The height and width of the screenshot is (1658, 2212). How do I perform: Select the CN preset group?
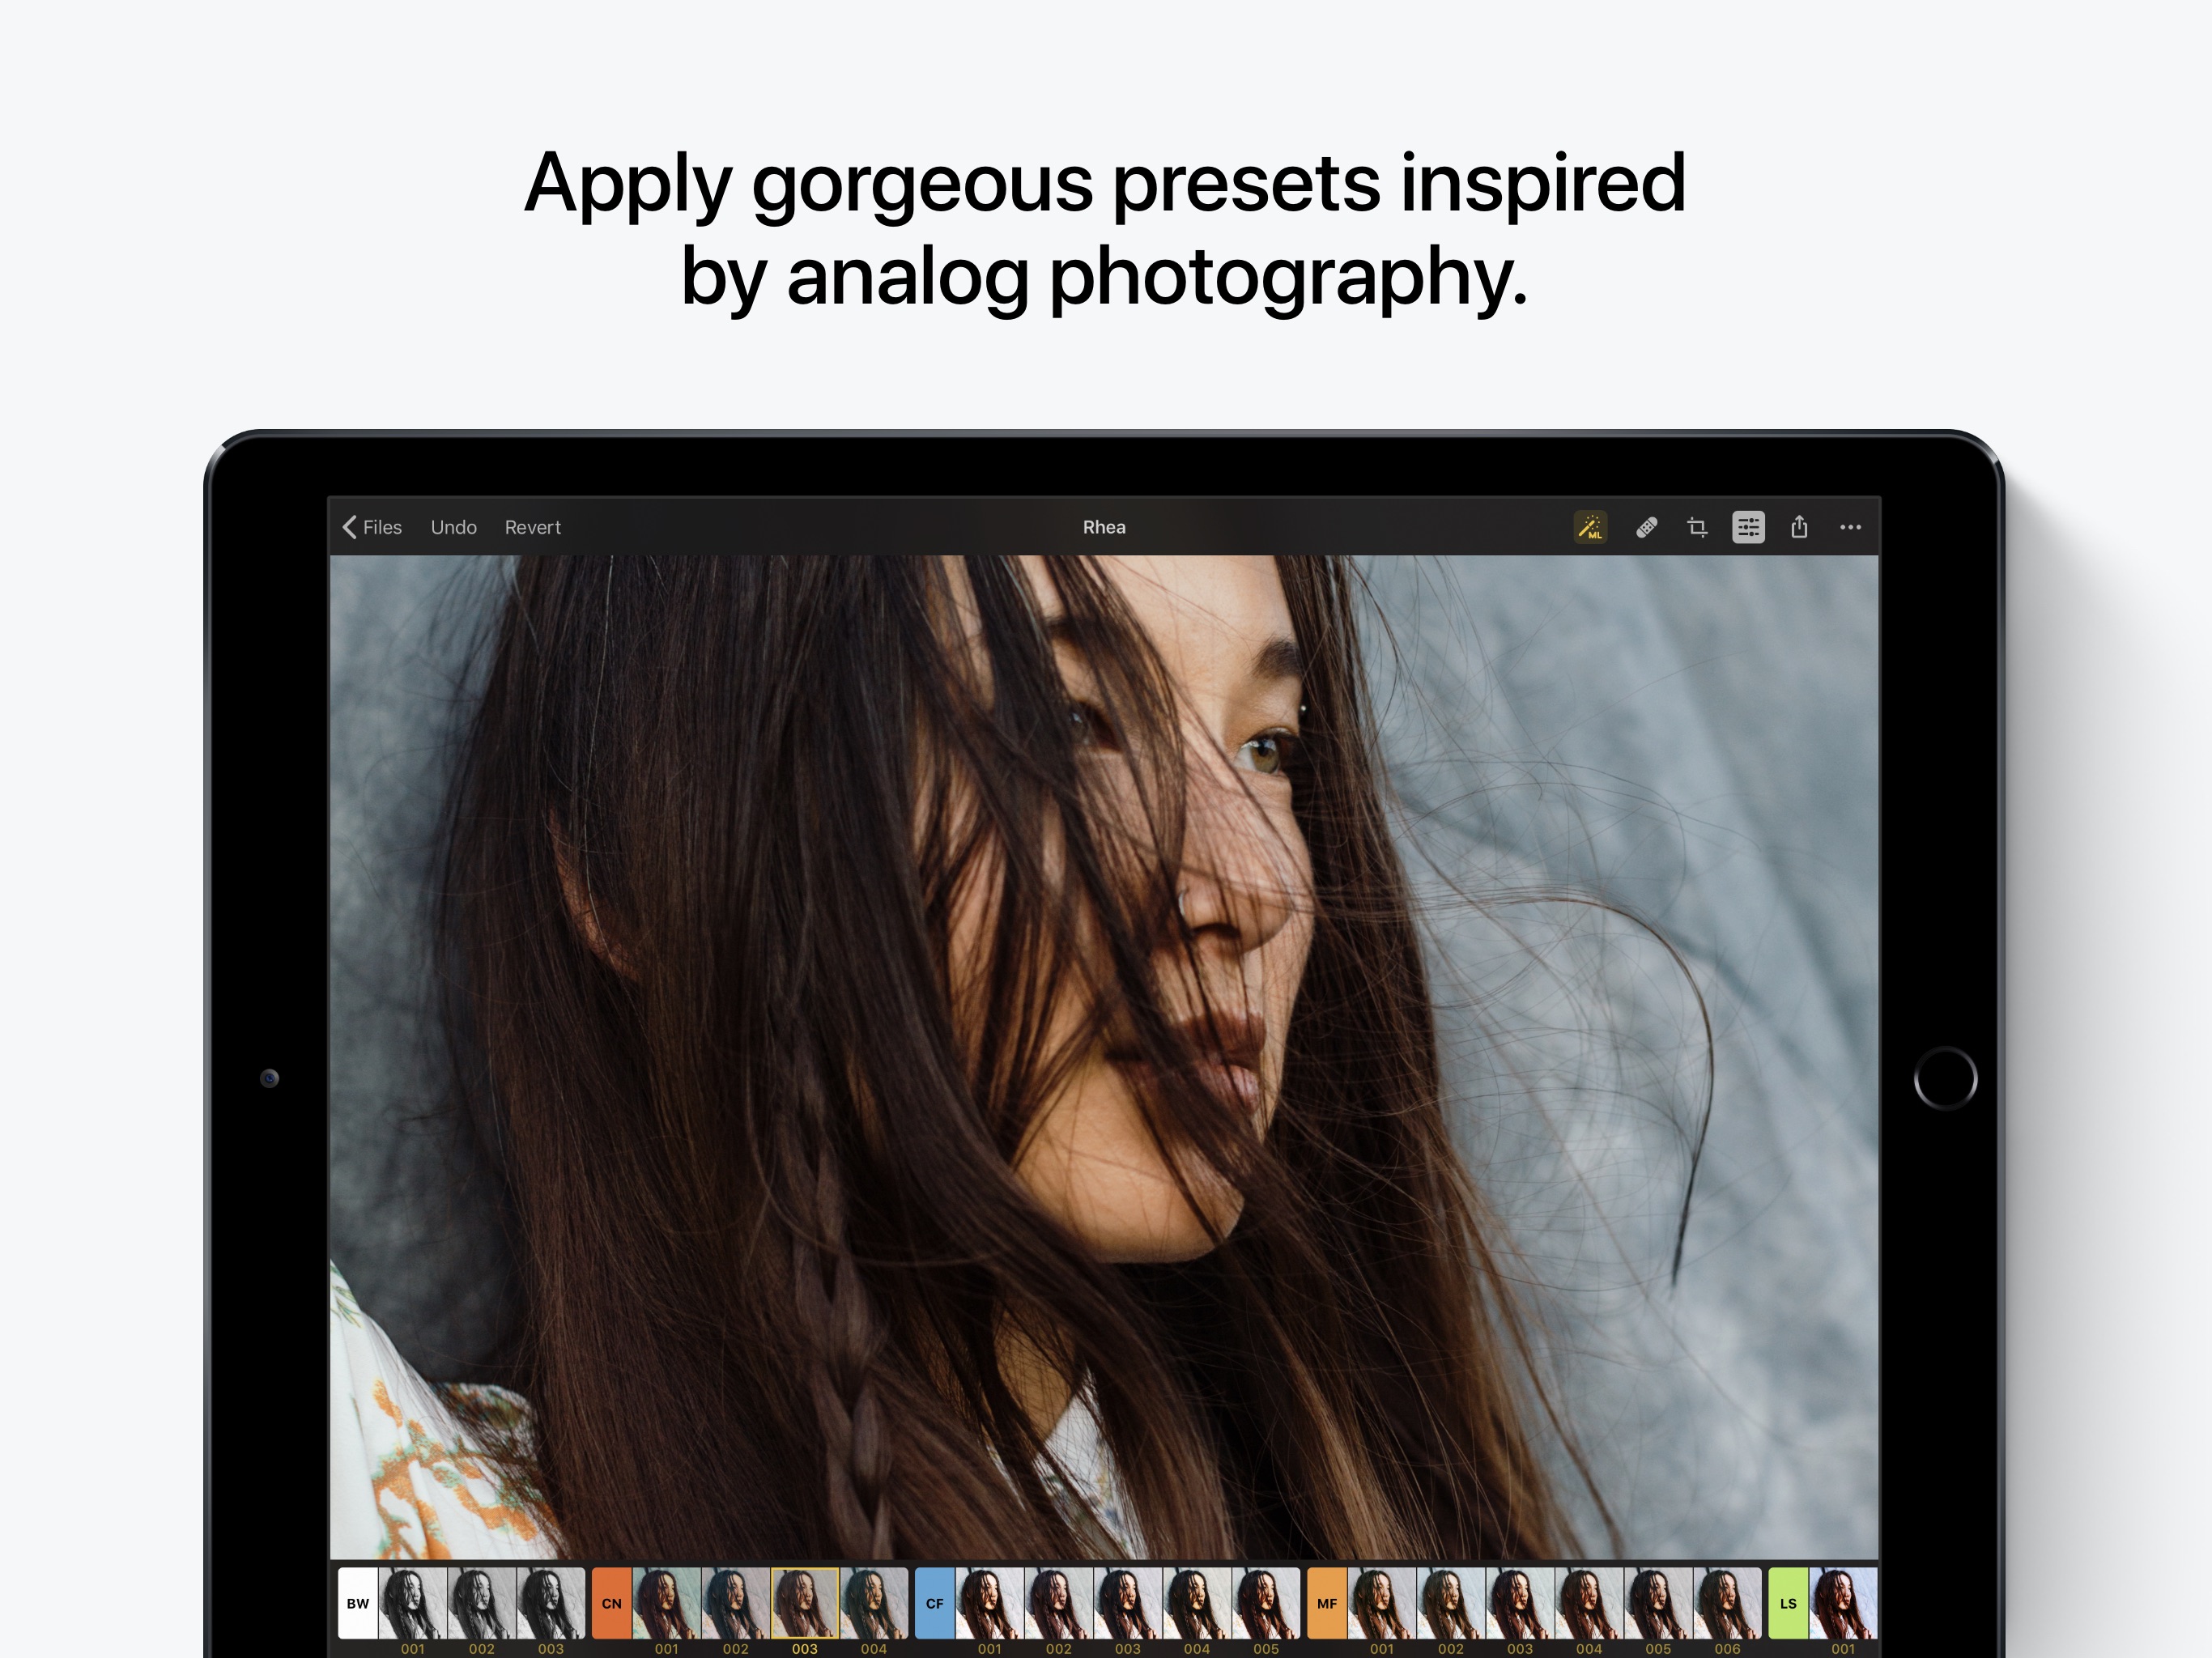pos(612,1603)
